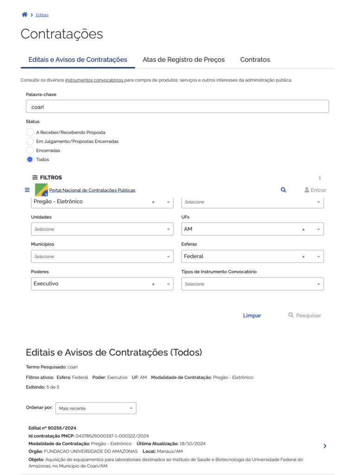Remove the AM selection from UFs

click(303, 230)
